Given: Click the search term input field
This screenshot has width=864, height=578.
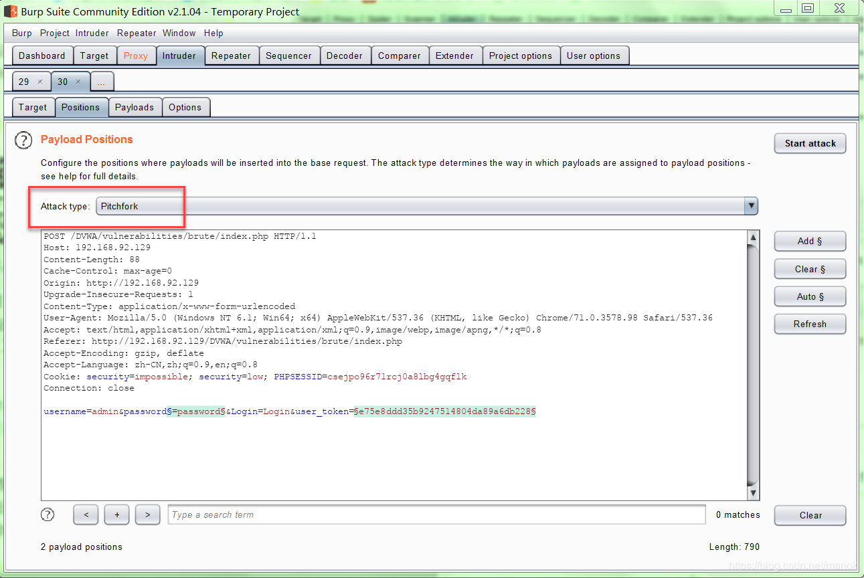Looking at the screenshot, I should click(x=436, y=514).
